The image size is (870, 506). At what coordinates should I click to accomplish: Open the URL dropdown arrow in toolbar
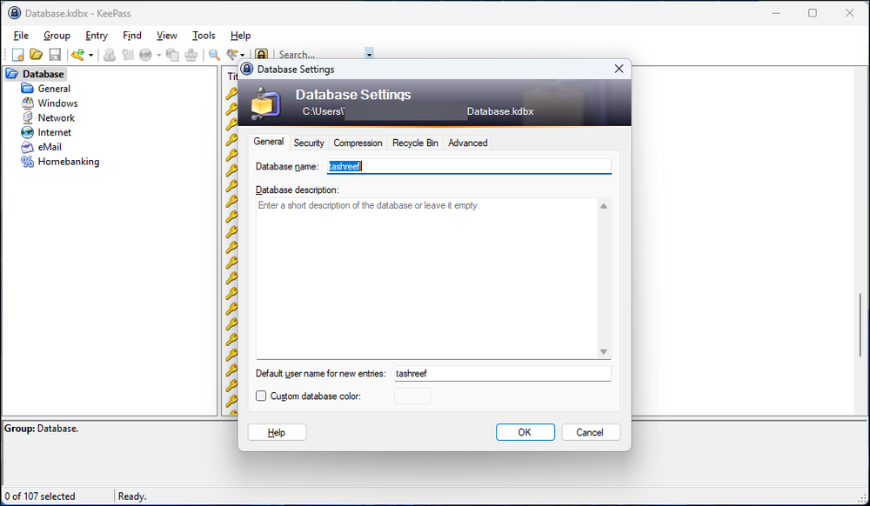pos(158,55)
